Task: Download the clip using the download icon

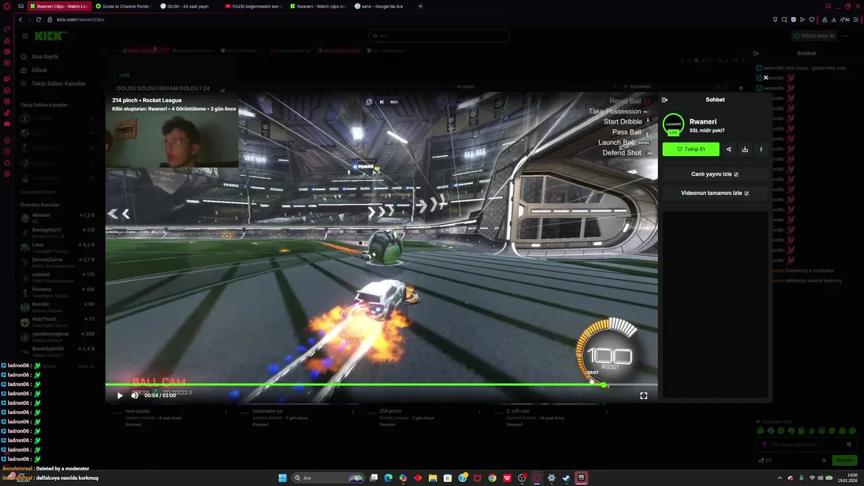Action: click(745, 149)
